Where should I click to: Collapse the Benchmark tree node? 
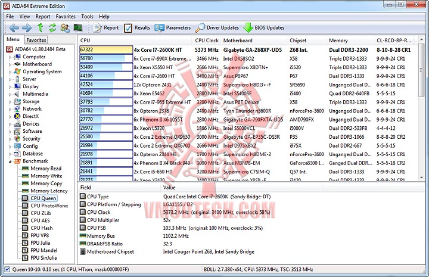(x=10, y=161)
